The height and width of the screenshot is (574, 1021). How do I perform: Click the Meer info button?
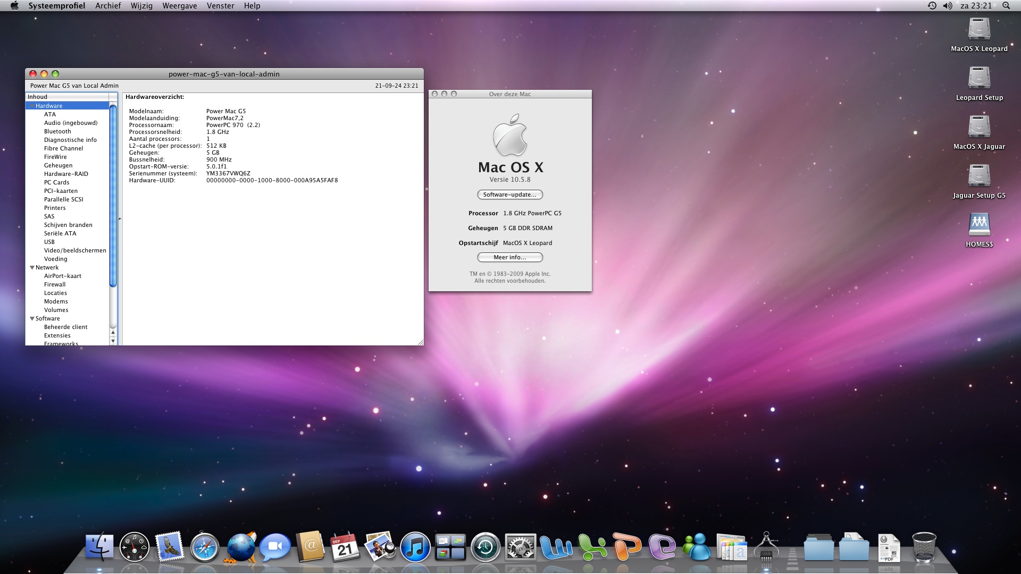click(509, 257)
